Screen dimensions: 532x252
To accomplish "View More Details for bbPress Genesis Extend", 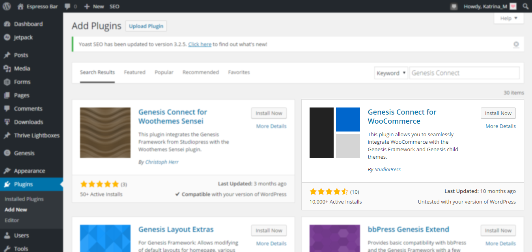I will click(500, 244).
